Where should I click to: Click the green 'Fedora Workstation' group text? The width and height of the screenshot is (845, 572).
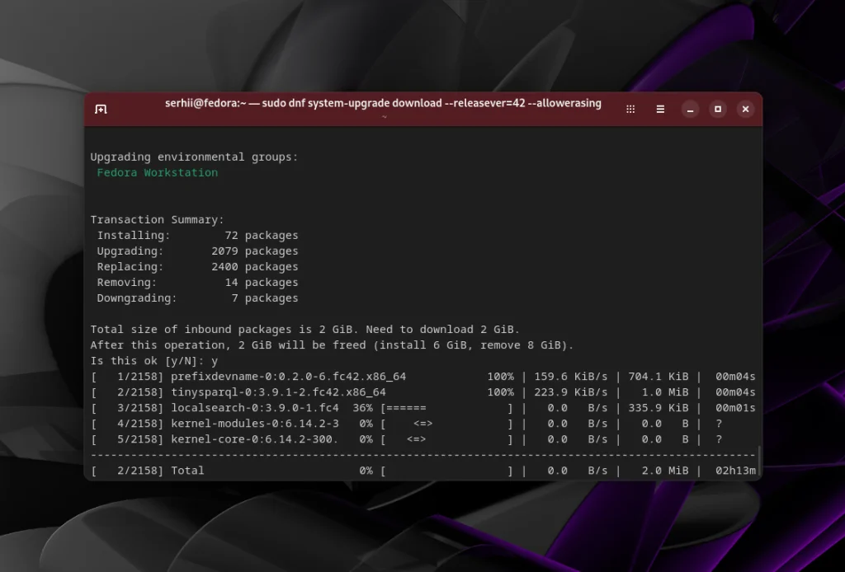click(157, 172)
